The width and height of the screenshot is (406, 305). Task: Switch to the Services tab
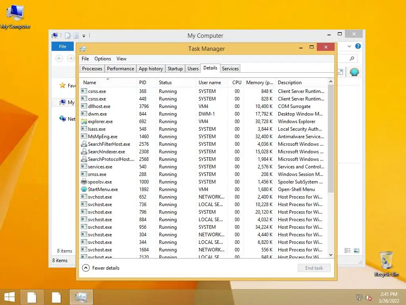(x=230, y=68)
